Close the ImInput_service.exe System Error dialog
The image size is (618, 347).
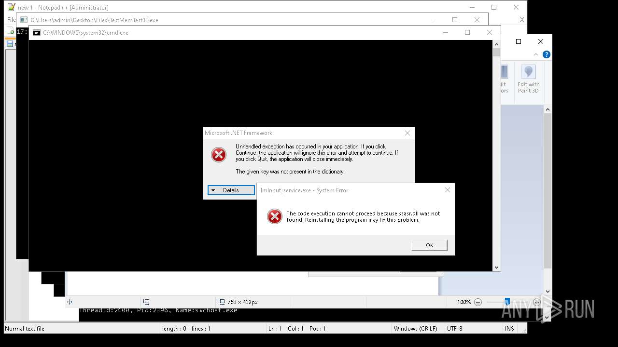coord(447,190)
